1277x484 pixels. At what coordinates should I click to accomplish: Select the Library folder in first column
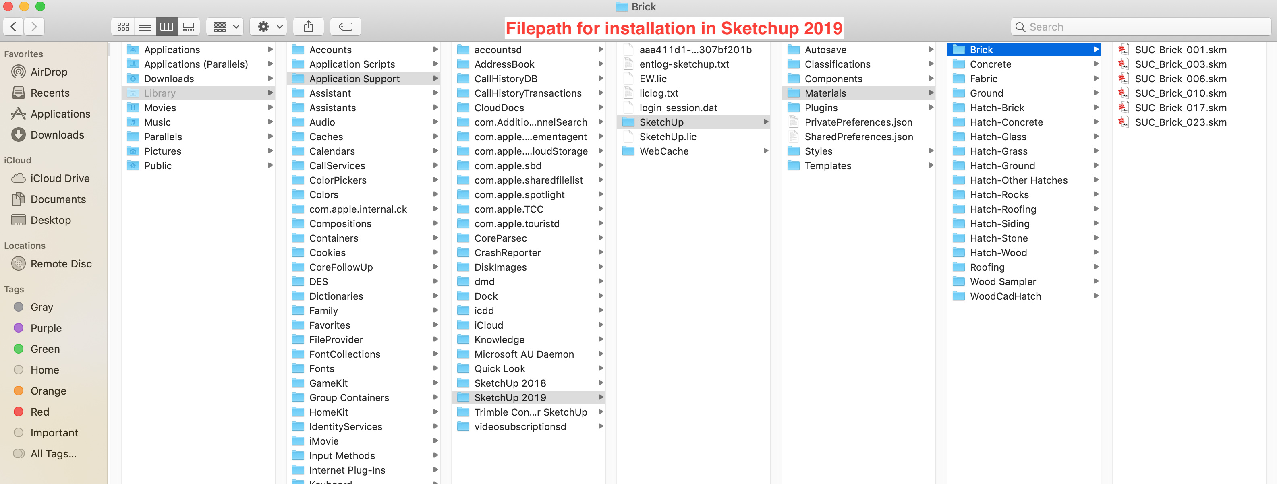198,93
